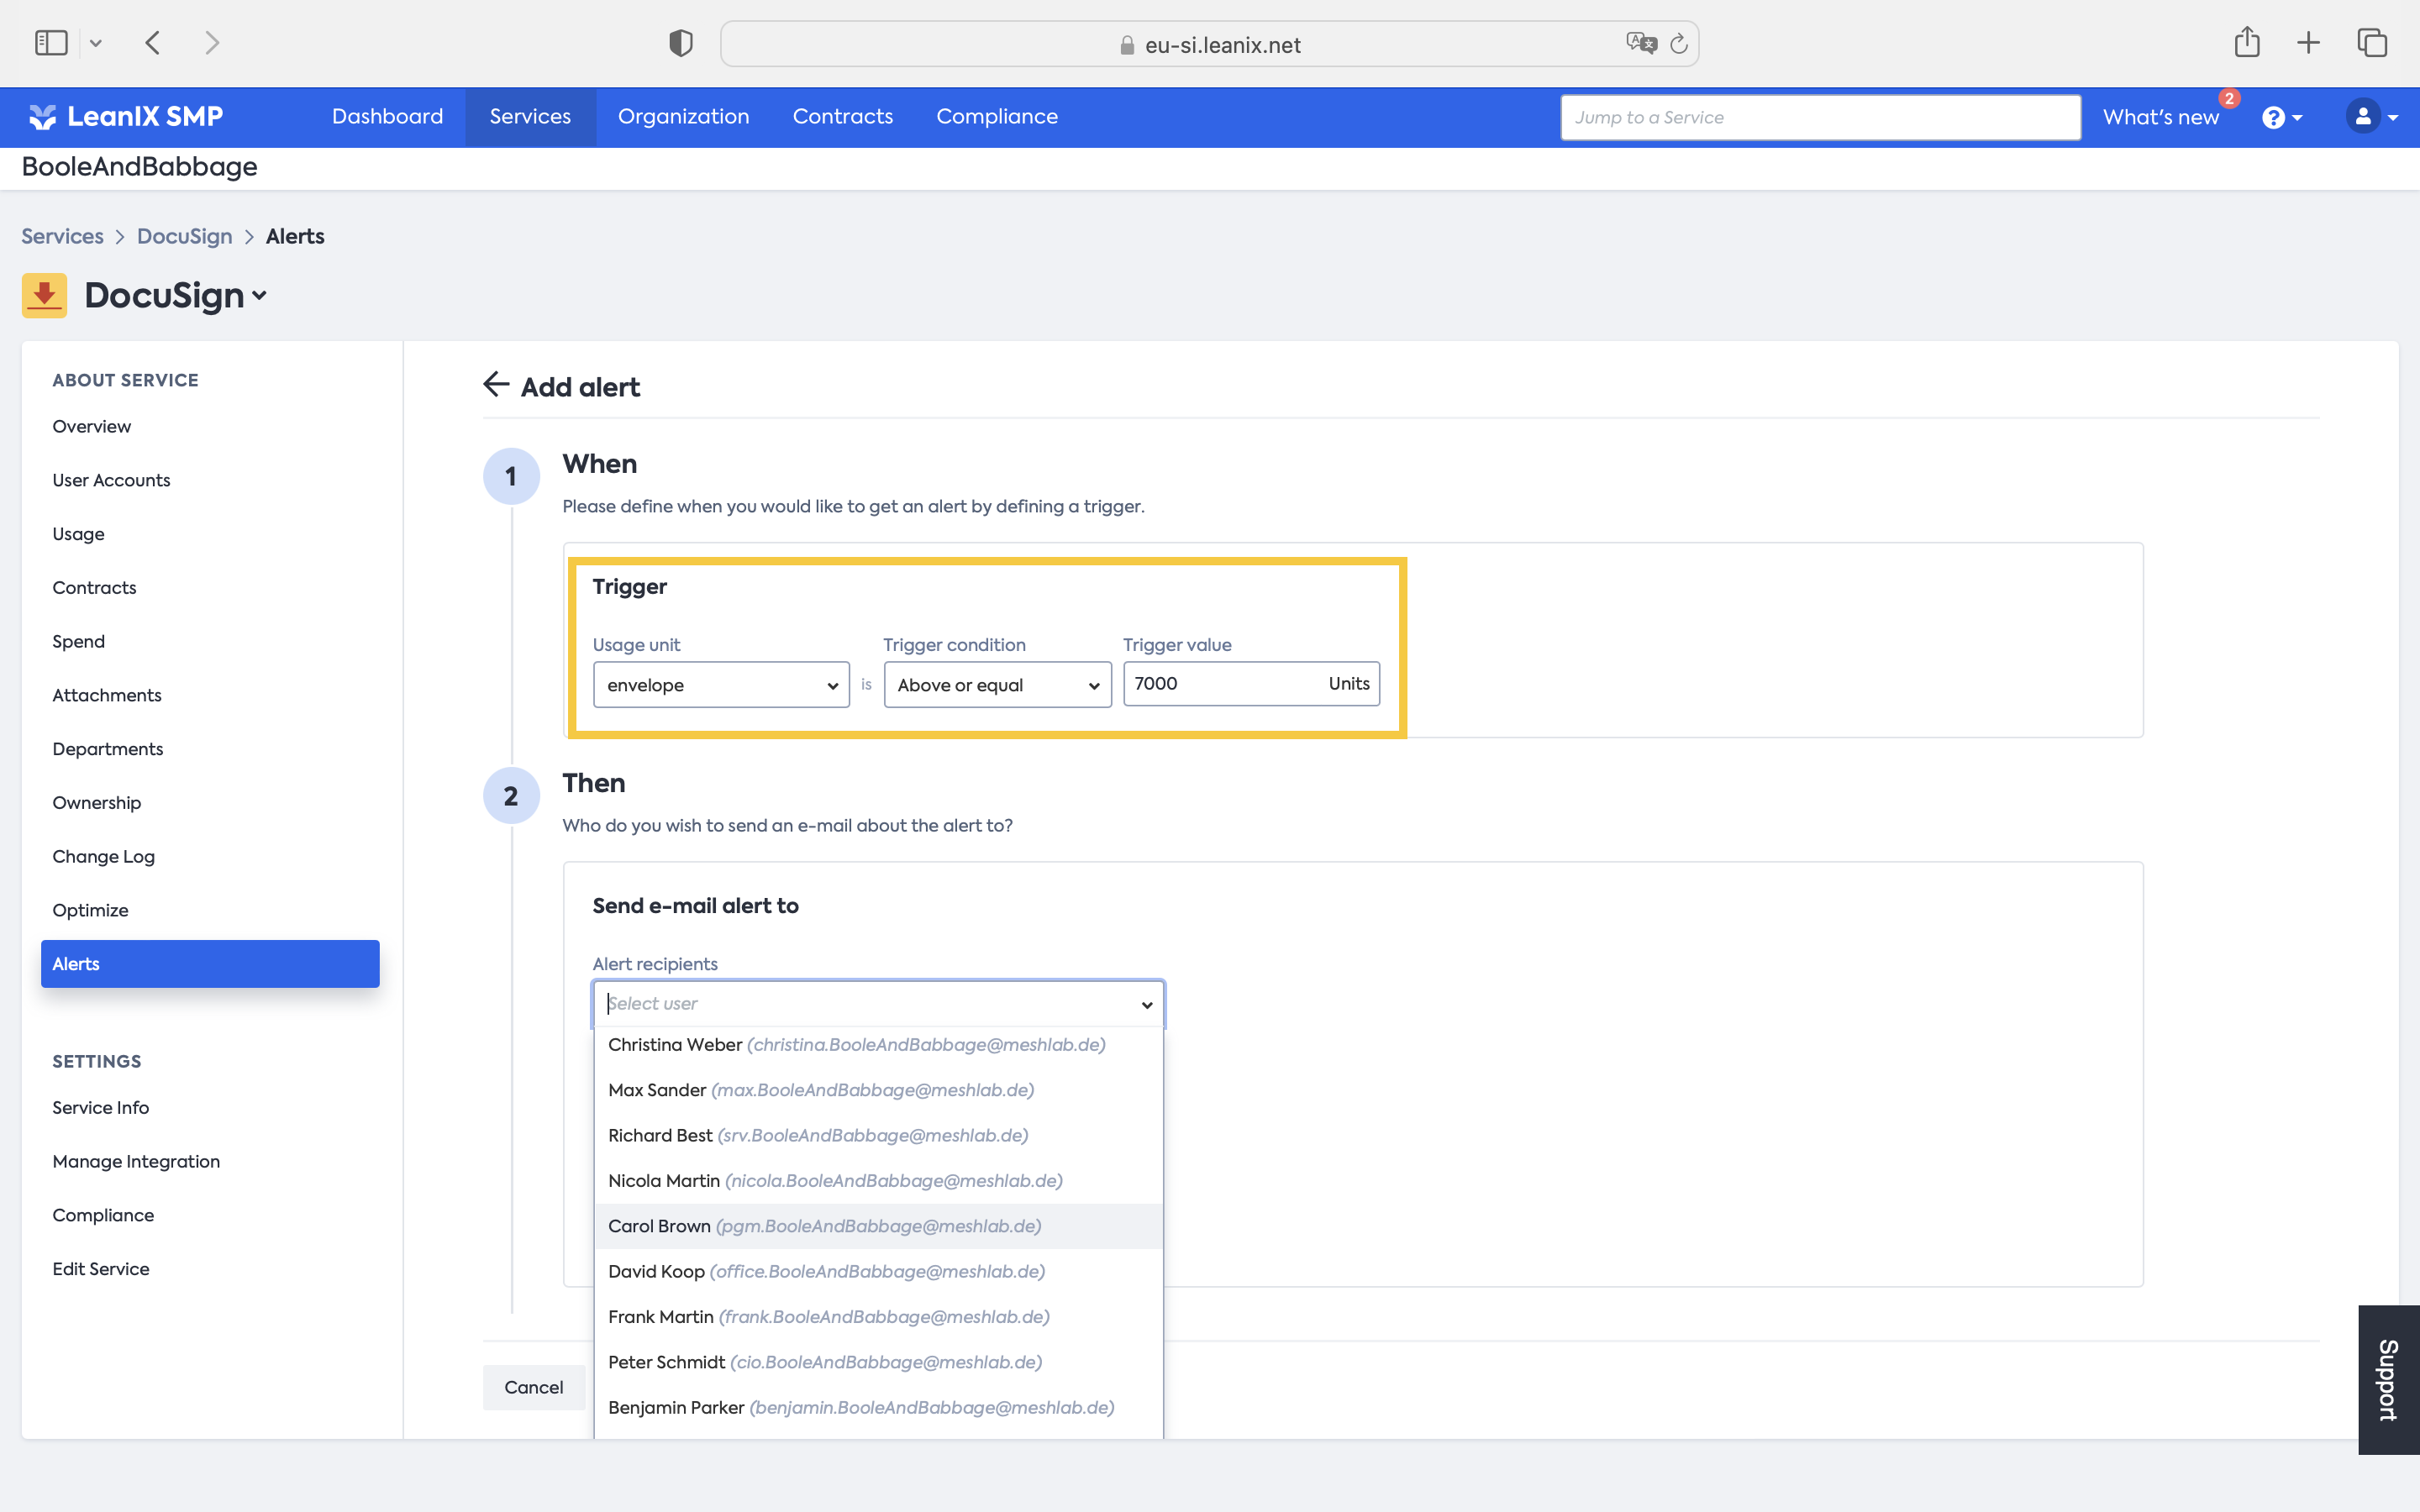
Task: Click the LeanIX SMP logo
Action: pyautogui.click(x=126, y=117)
